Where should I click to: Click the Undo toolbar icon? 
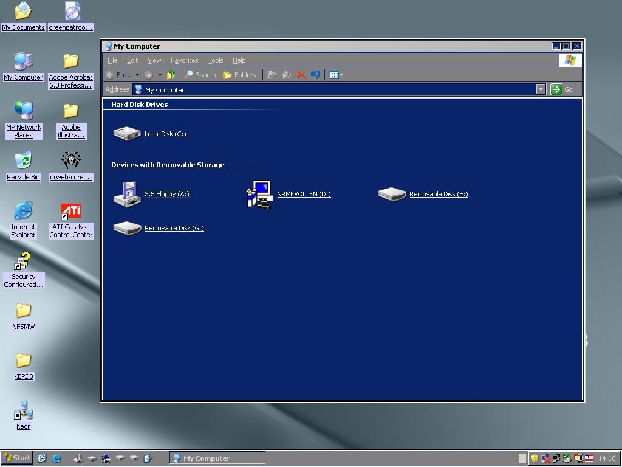[315, 75]
